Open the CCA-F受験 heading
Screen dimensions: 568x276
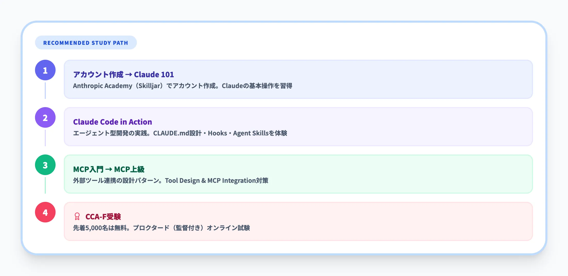tap(103, 217)
